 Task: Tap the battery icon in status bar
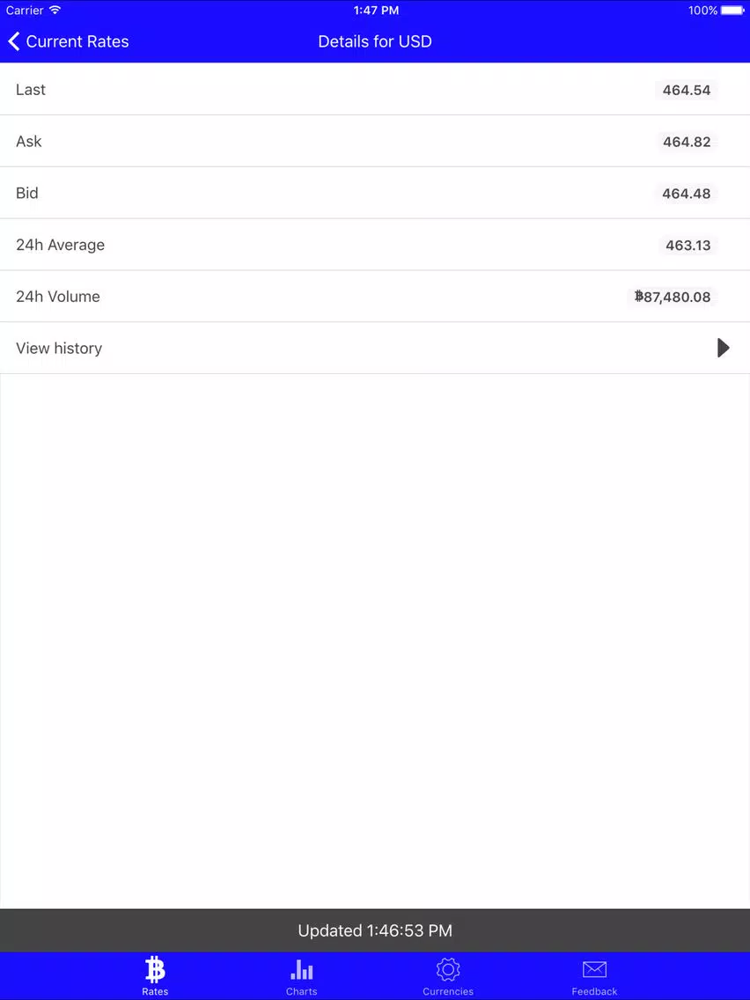(732, 11)
